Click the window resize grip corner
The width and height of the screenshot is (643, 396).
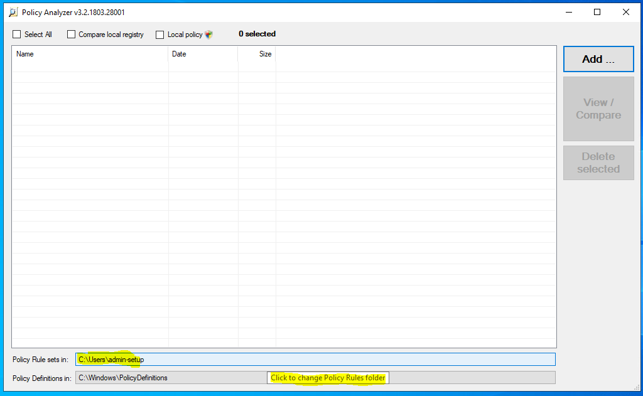[637, 388]
